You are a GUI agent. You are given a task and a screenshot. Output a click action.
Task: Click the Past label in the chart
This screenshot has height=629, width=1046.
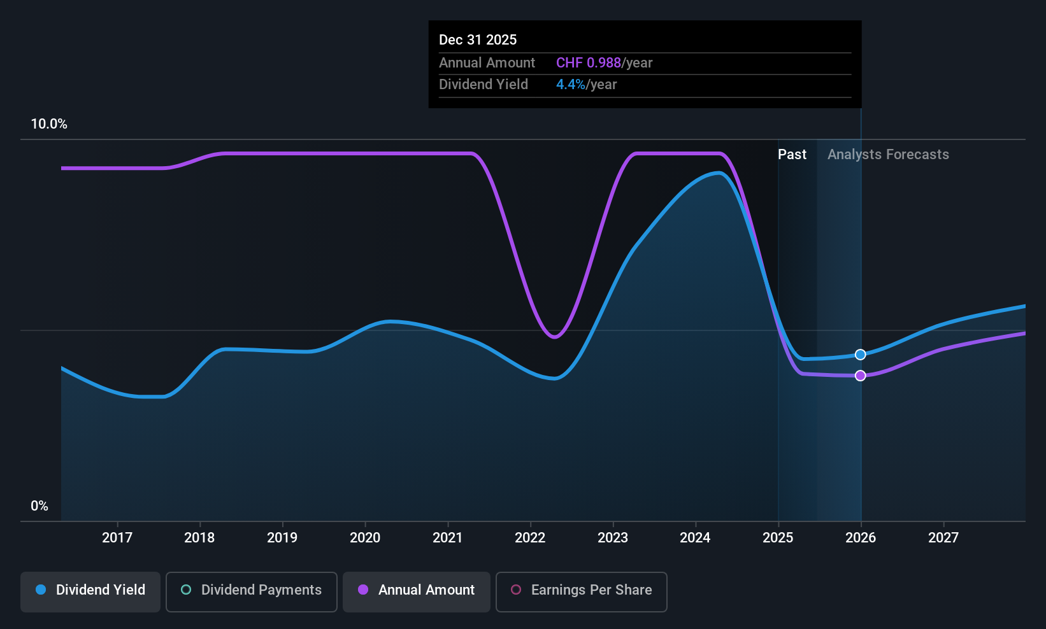pos(792,155)
